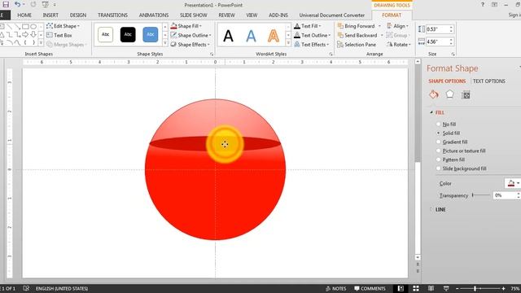Apply the blue Abc shape style
This screenshot has width=521, height=293.
point(151,34)
